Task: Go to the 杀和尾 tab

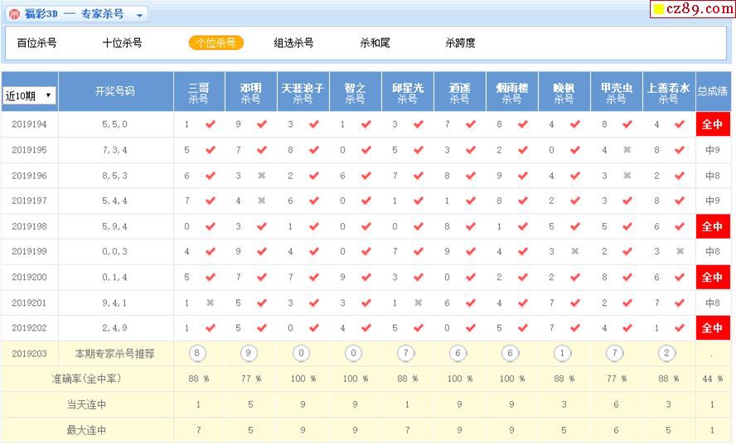Action: pyautogui.click(x=375, y=43)
